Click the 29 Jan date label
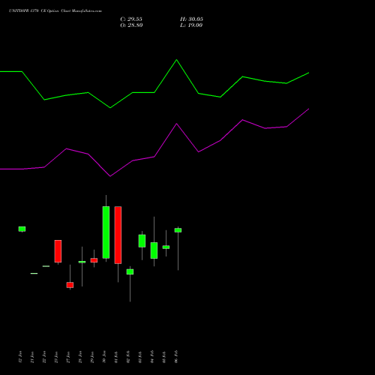 (92, 357)
